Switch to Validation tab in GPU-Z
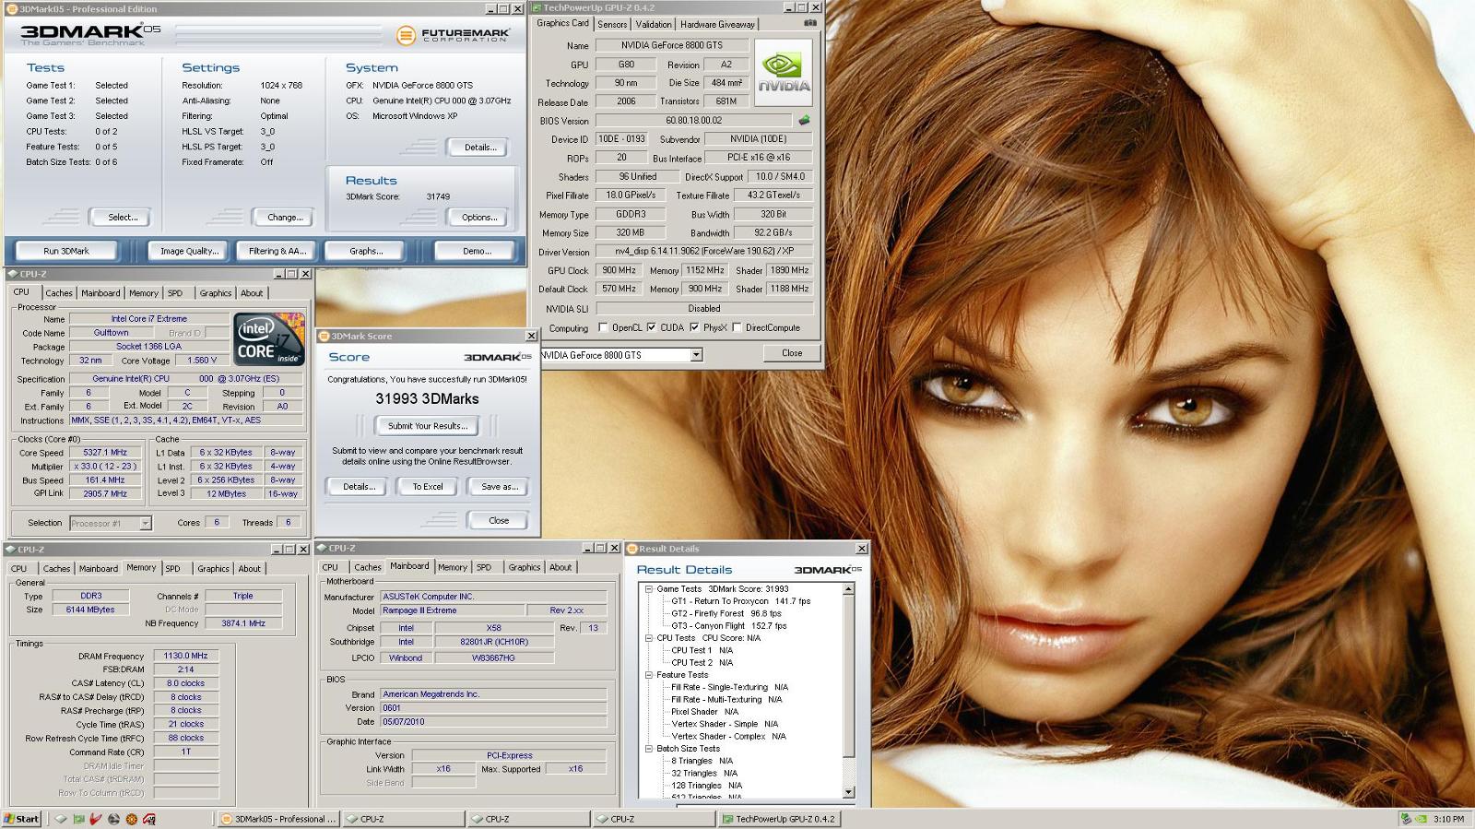Image resolution: width=1475 pixels, height=829 pixels. point(654,25)
